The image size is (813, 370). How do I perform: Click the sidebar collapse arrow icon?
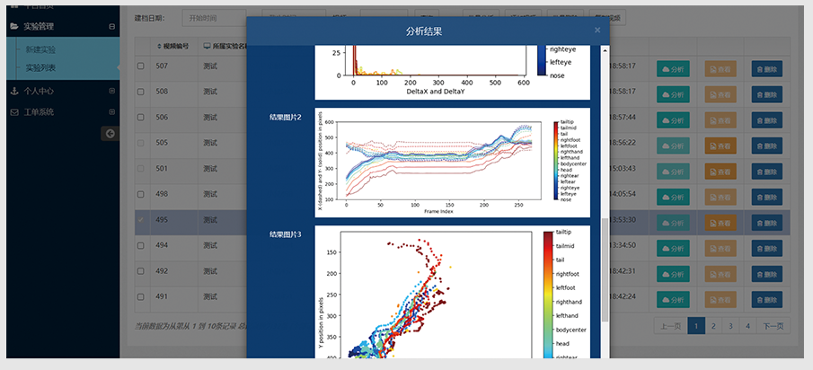(x=110, y=134)
